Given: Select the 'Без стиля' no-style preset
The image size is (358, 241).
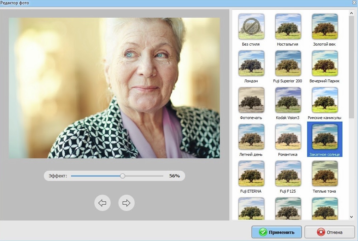Looking at the screenshot, I should 251,27.
